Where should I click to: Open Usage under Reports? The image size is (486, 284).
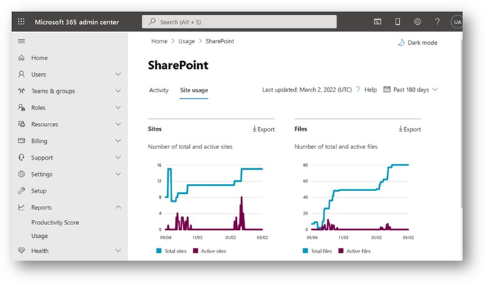pos(39,236)
